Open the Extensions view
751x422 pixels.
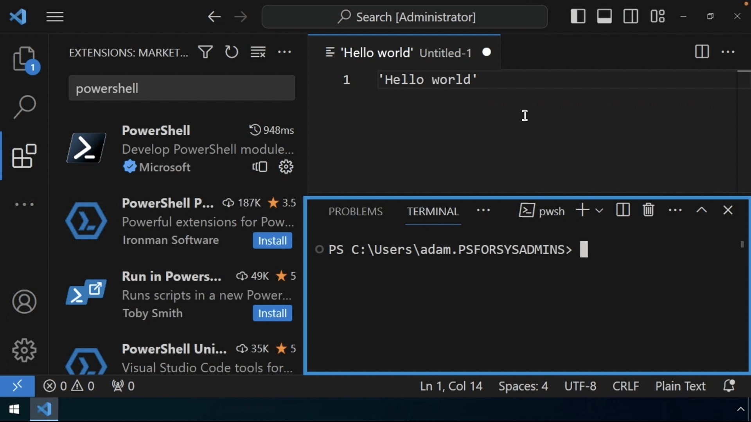click(24, 156)
